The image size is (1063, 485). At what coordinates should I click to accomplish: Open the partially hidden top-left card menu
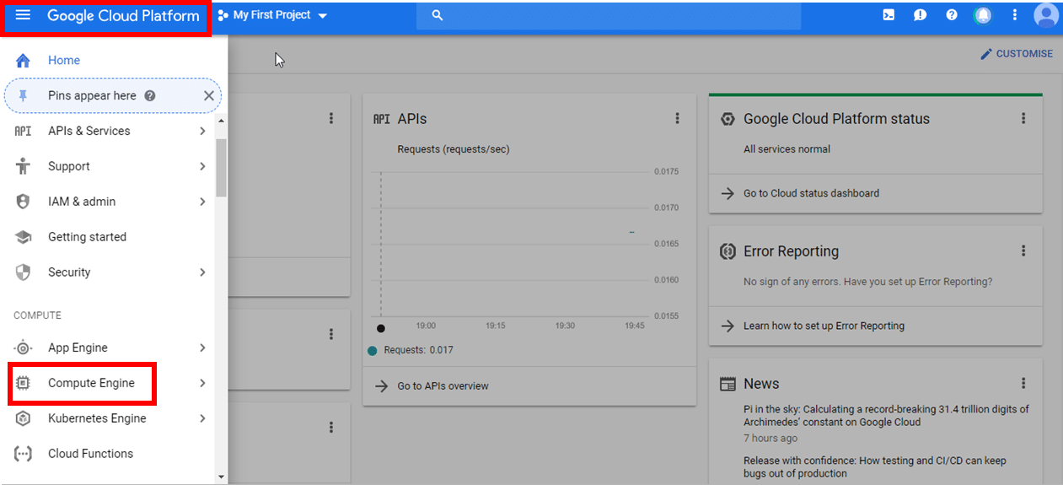[331, 119]
